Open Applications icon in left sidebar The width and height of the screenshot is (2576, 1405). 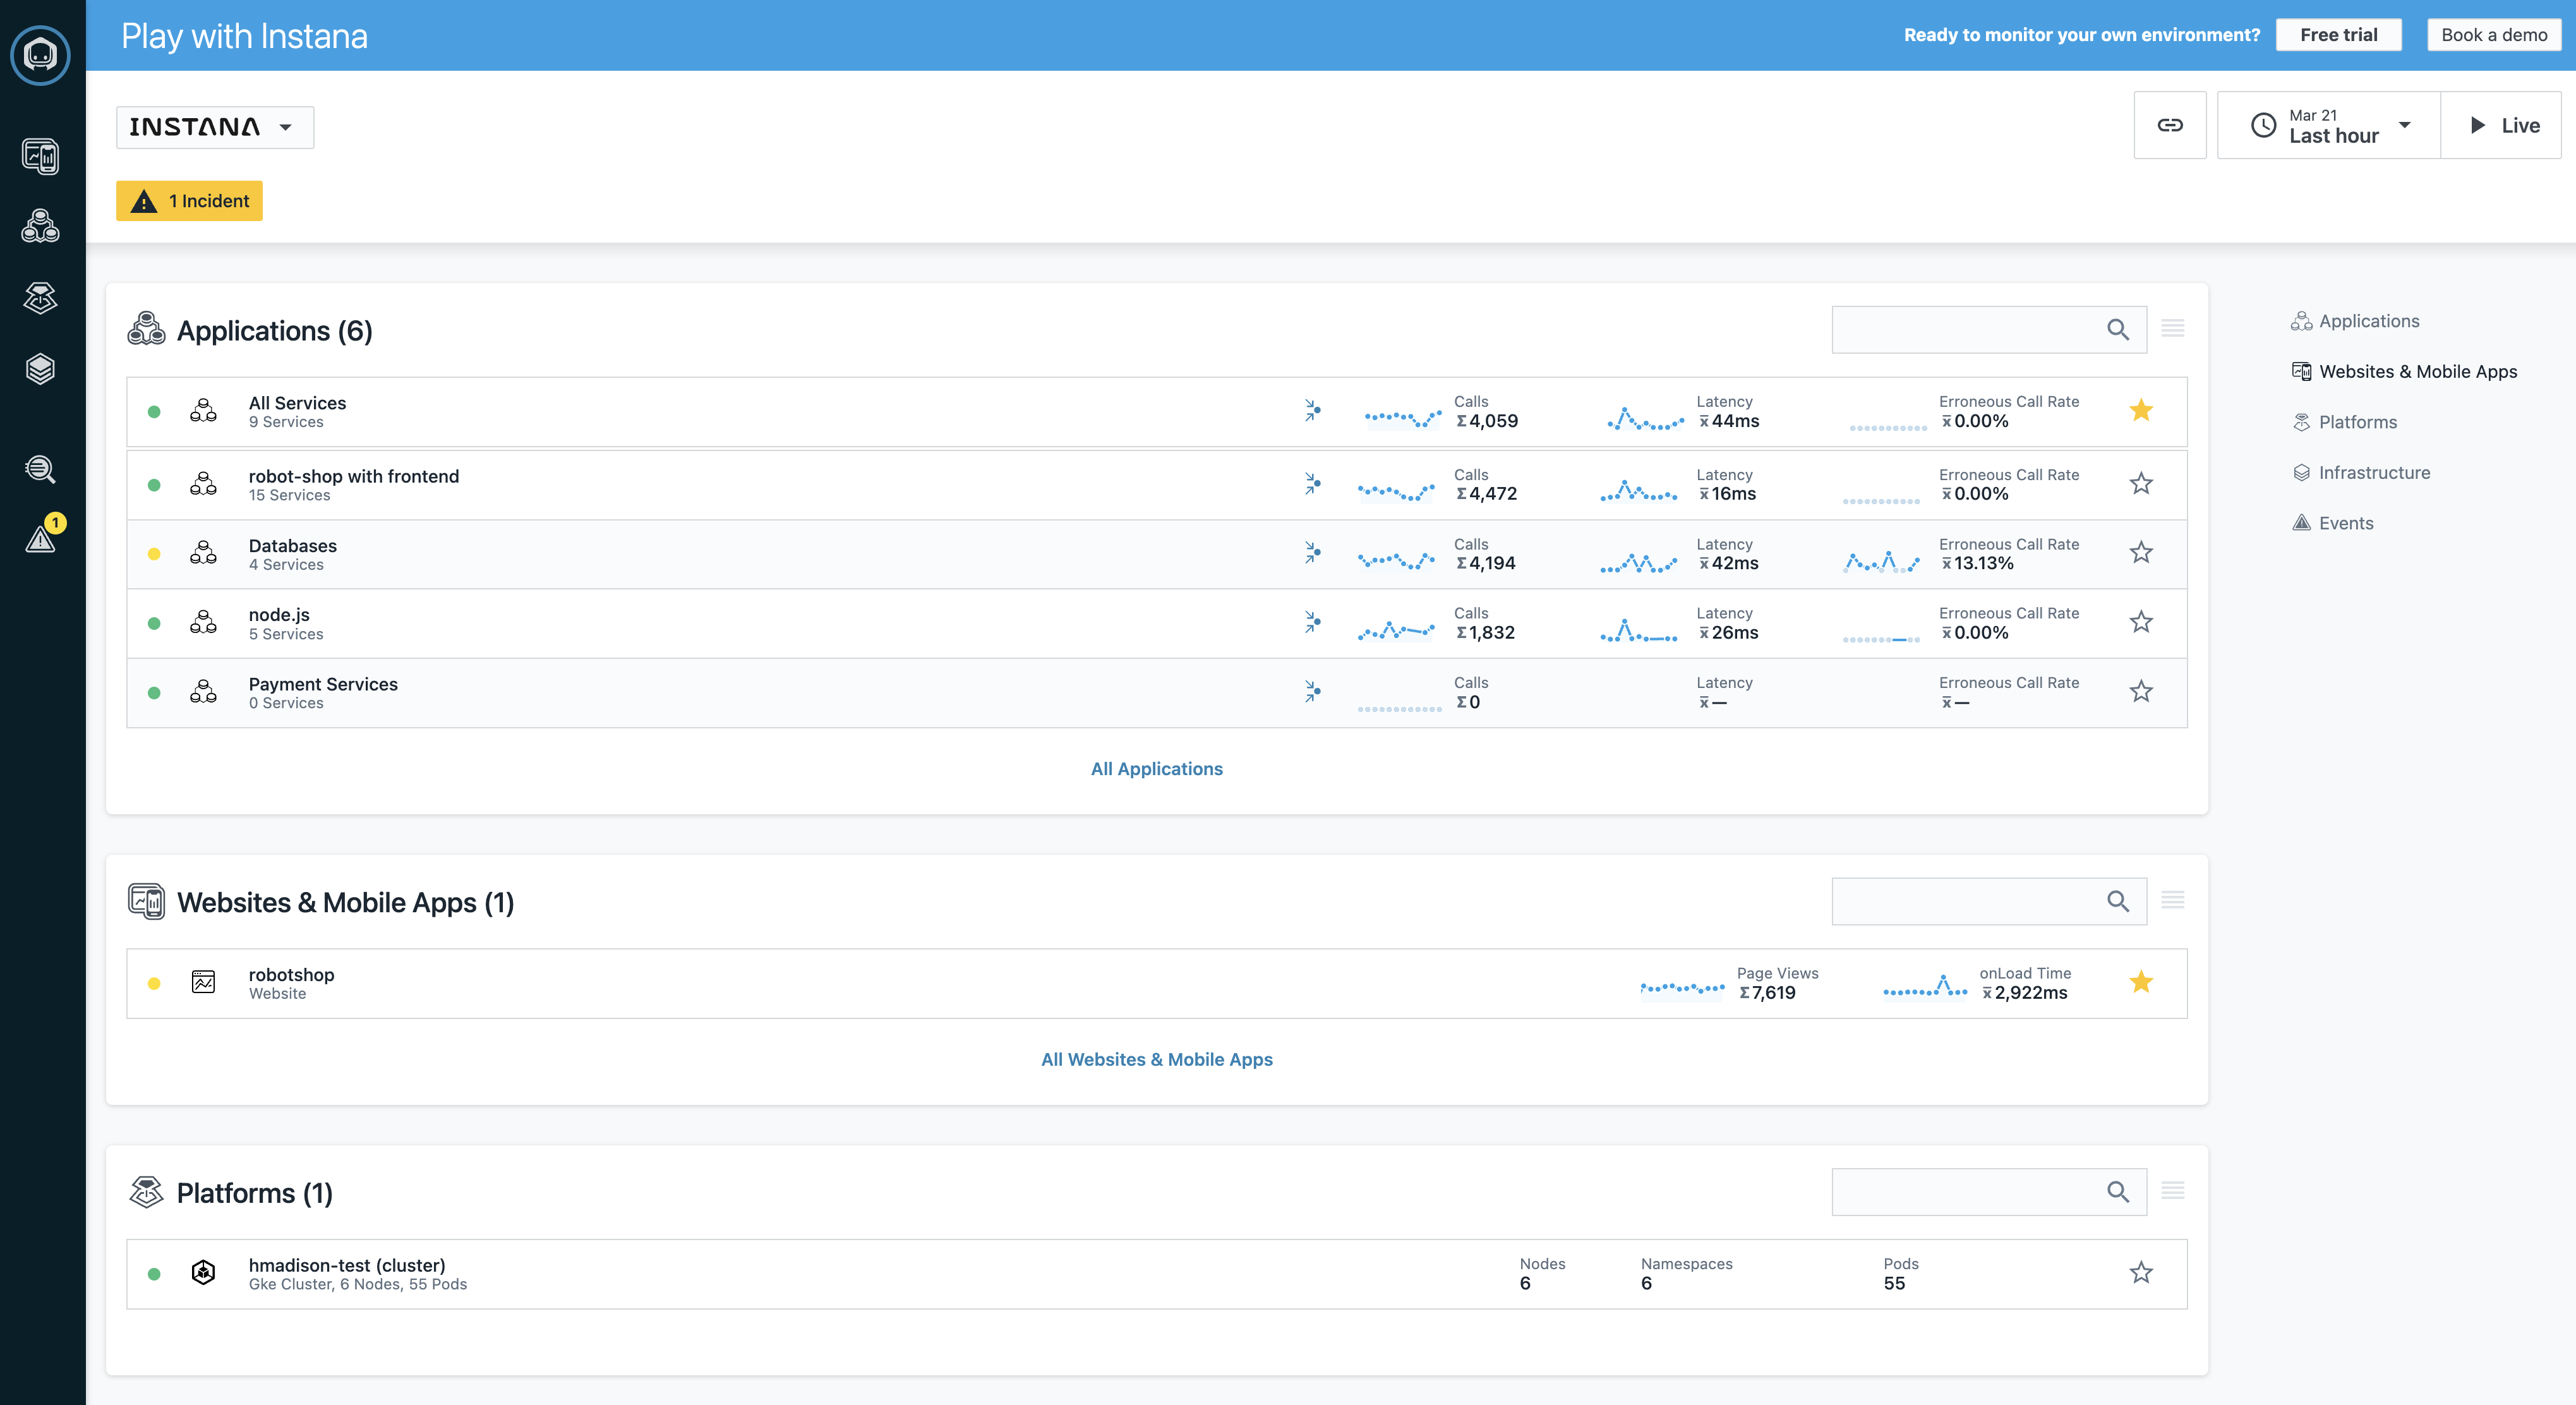coord(40,227)
